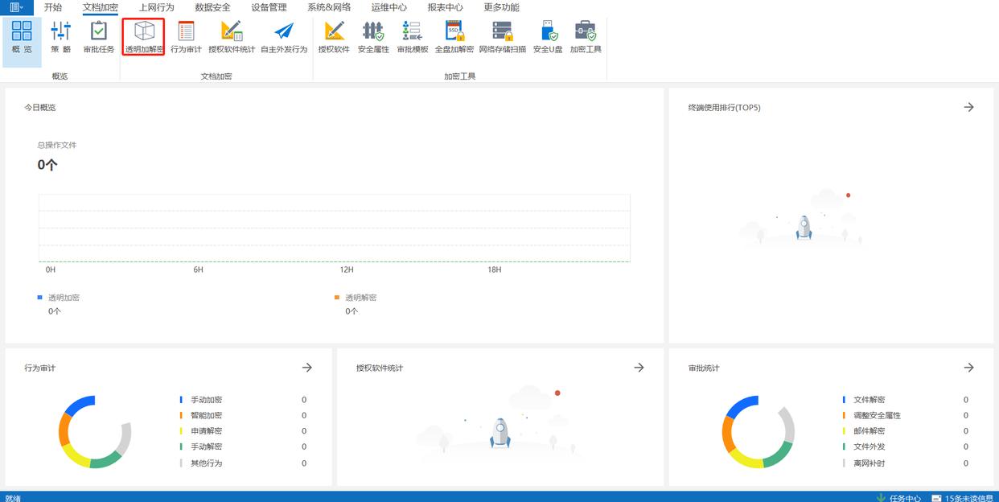Open the 报表中心 tab
999x502 pixels.
445,7
